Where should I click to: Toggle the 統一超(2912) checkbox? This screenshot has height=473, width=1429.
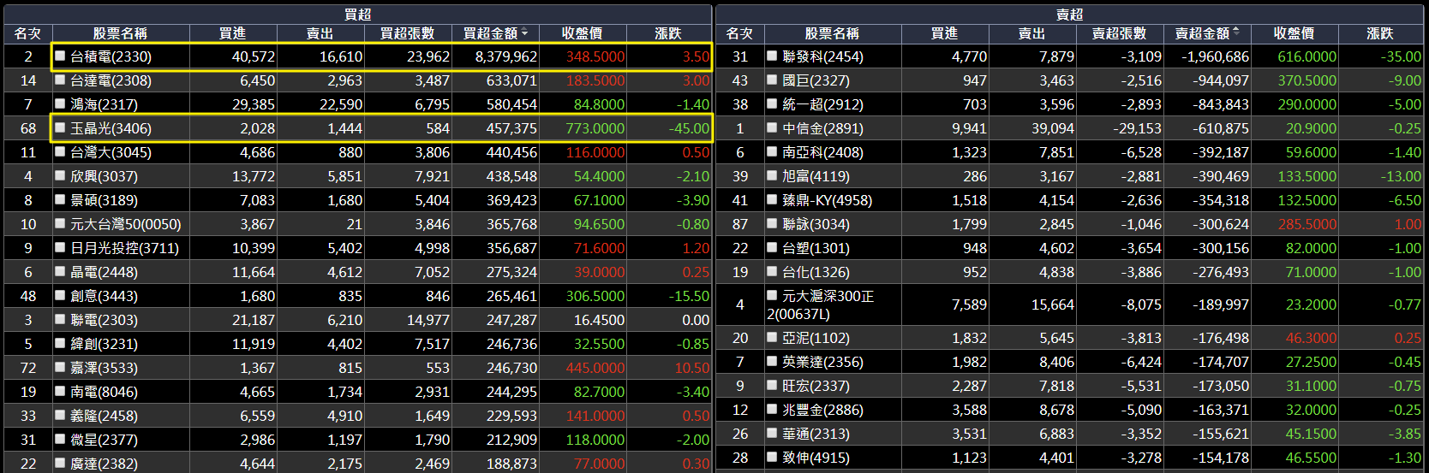tap(772, 103)
